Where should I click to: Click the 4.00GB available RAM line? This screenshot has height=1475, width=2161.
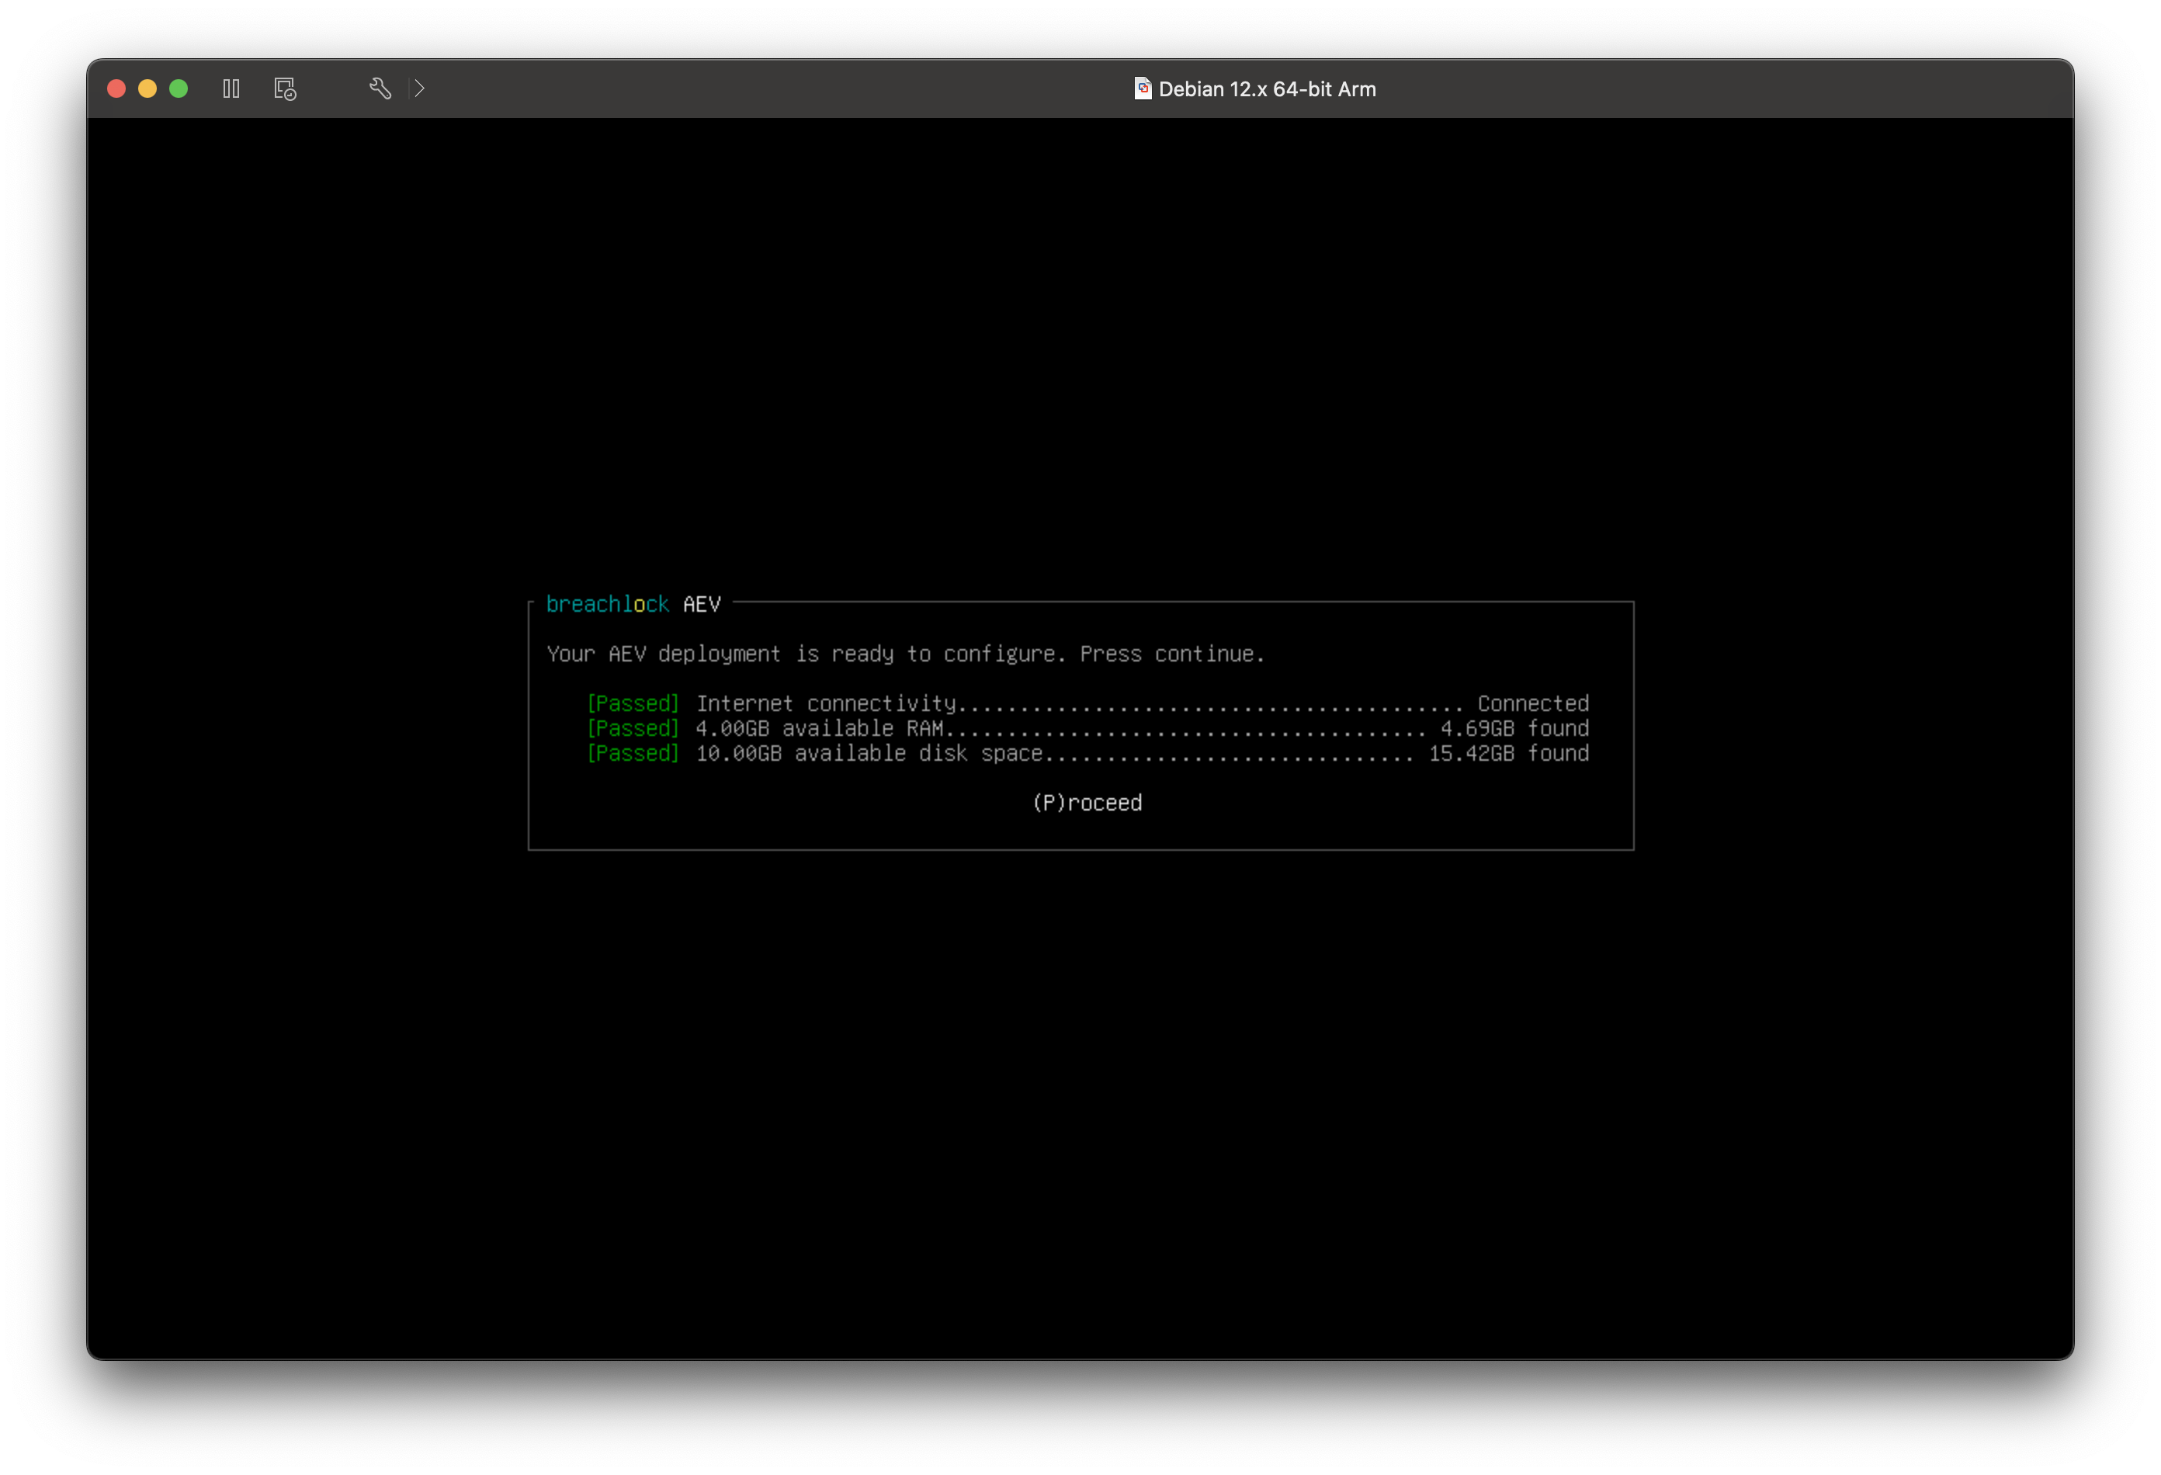(1087, 728)
